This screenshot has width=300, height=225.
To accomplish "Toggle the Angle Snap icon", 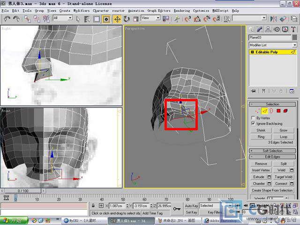I will [x=197, y=19].
